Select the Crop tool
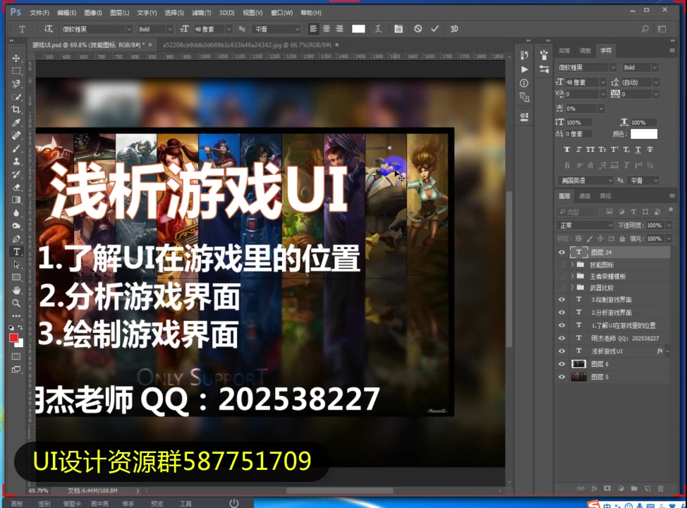Viewport: 687px width, 508px height. click(x=16, y=111)
